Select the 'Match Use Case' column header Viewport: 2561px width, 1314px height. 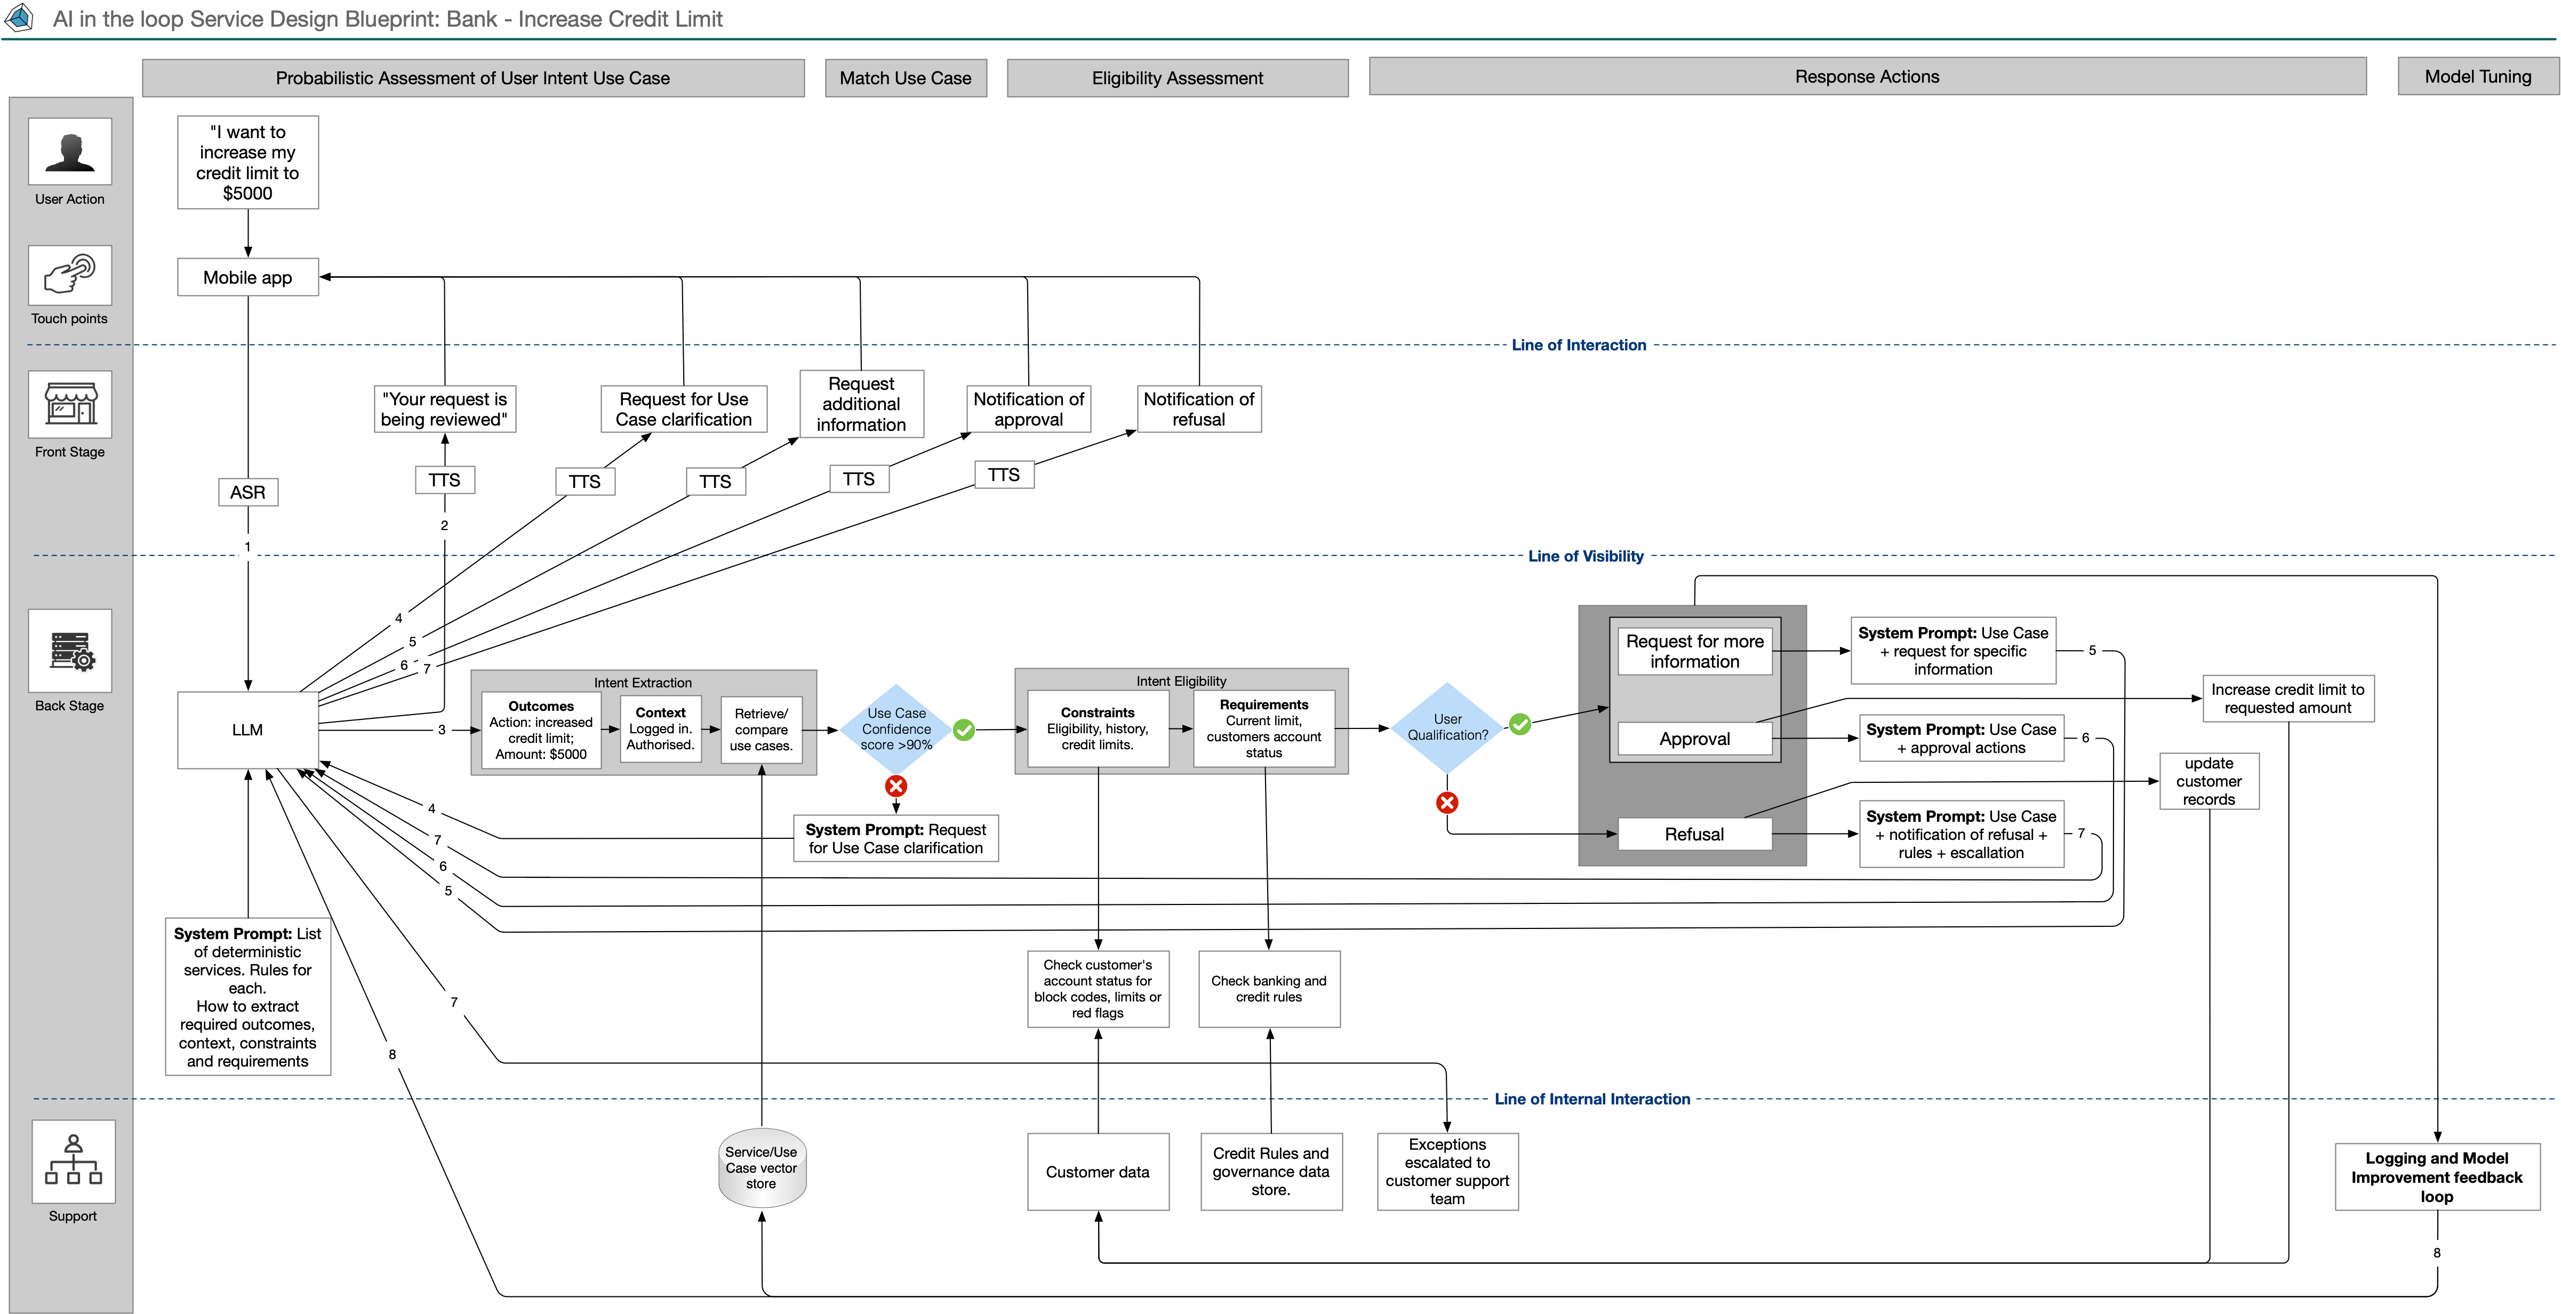(906, 77)
